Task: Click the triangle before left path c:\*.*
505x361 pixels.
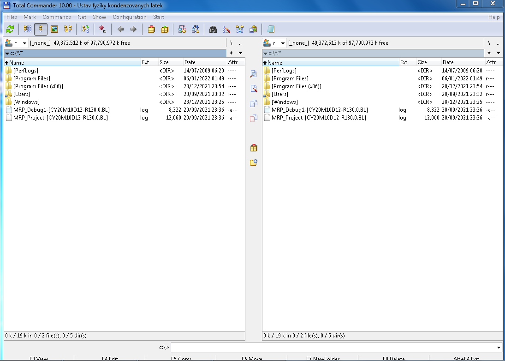Action: (x=7, y=54)
